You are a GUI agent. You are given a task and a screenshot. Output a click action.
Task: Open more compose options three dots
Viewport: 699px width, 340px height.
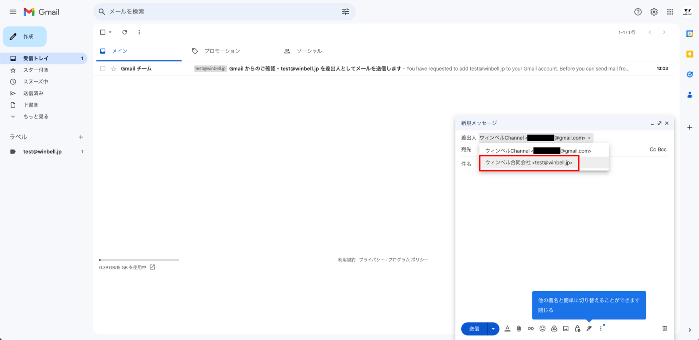point(601,328)
